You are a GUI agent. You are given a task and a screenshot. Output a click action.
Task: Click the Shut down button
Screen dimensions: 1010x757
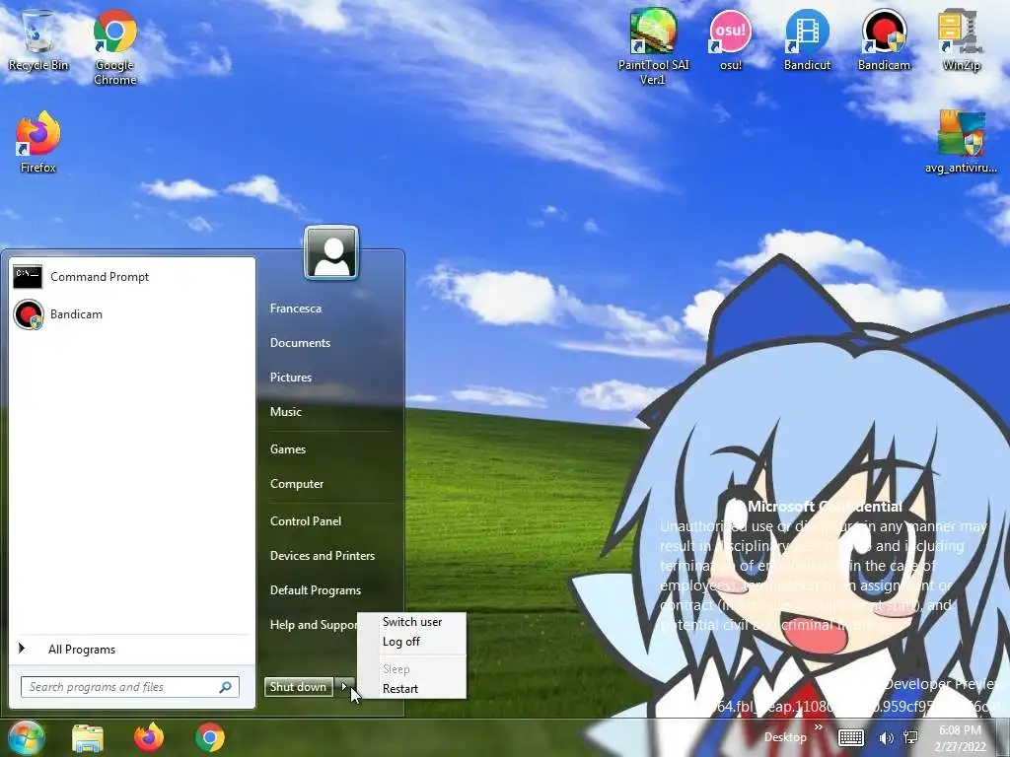[x=298, y=687]
